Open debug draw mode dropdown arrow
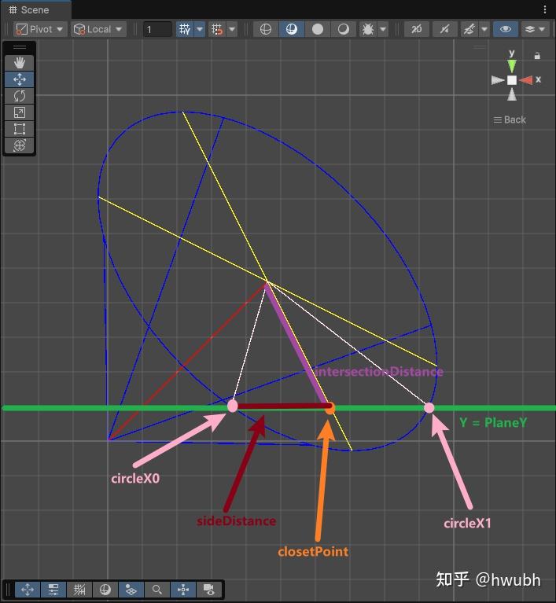The image size is (556, 603). (x=383, y=29)
